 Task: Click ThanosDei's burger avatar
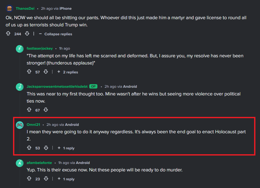(9, 8)
